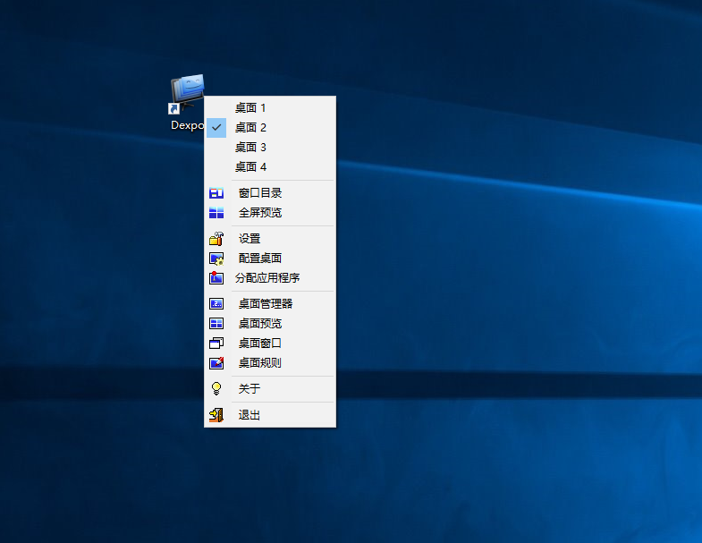This screenshot has width=702, height=543.
Task: Click the exit door icon beside 退出
Action: click(216, 415)
